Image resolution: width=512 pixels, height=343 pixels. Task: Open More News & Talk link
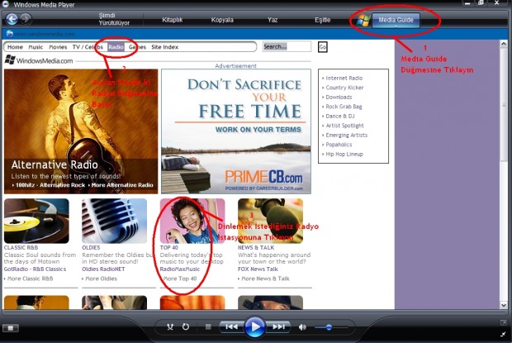pos(263,279)
